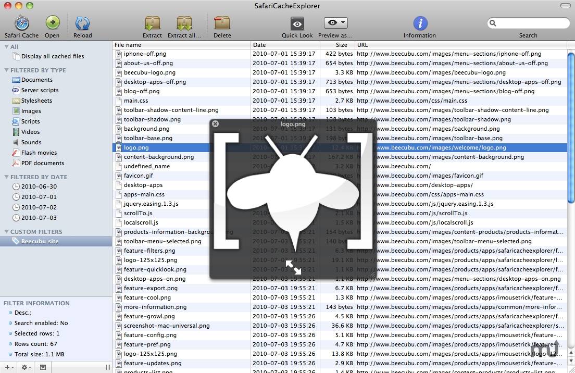Image resolution: width=575 pixels, height=373 pixels.
Task: Sort by Date column header
Action: coord(285,45)
